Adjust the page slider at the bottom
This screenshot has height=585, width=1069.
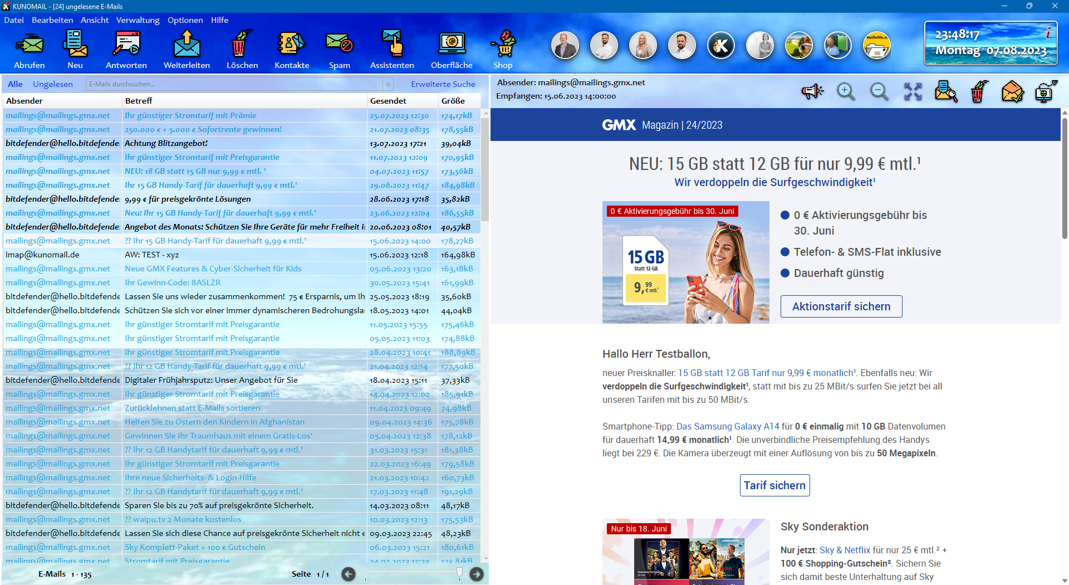point(459,573)
